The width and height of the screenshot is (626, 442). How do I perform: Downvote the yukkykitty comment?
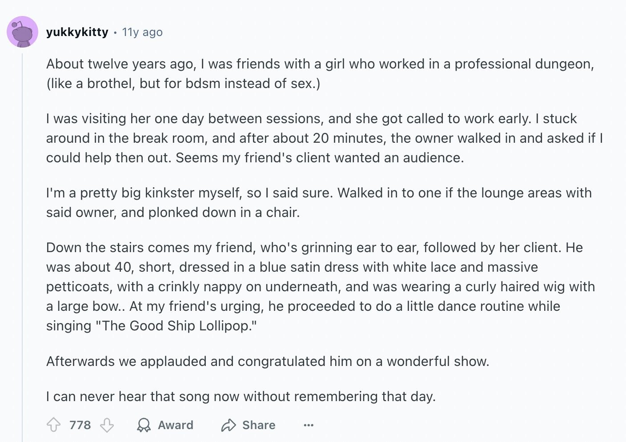click(x=107, y=425)
